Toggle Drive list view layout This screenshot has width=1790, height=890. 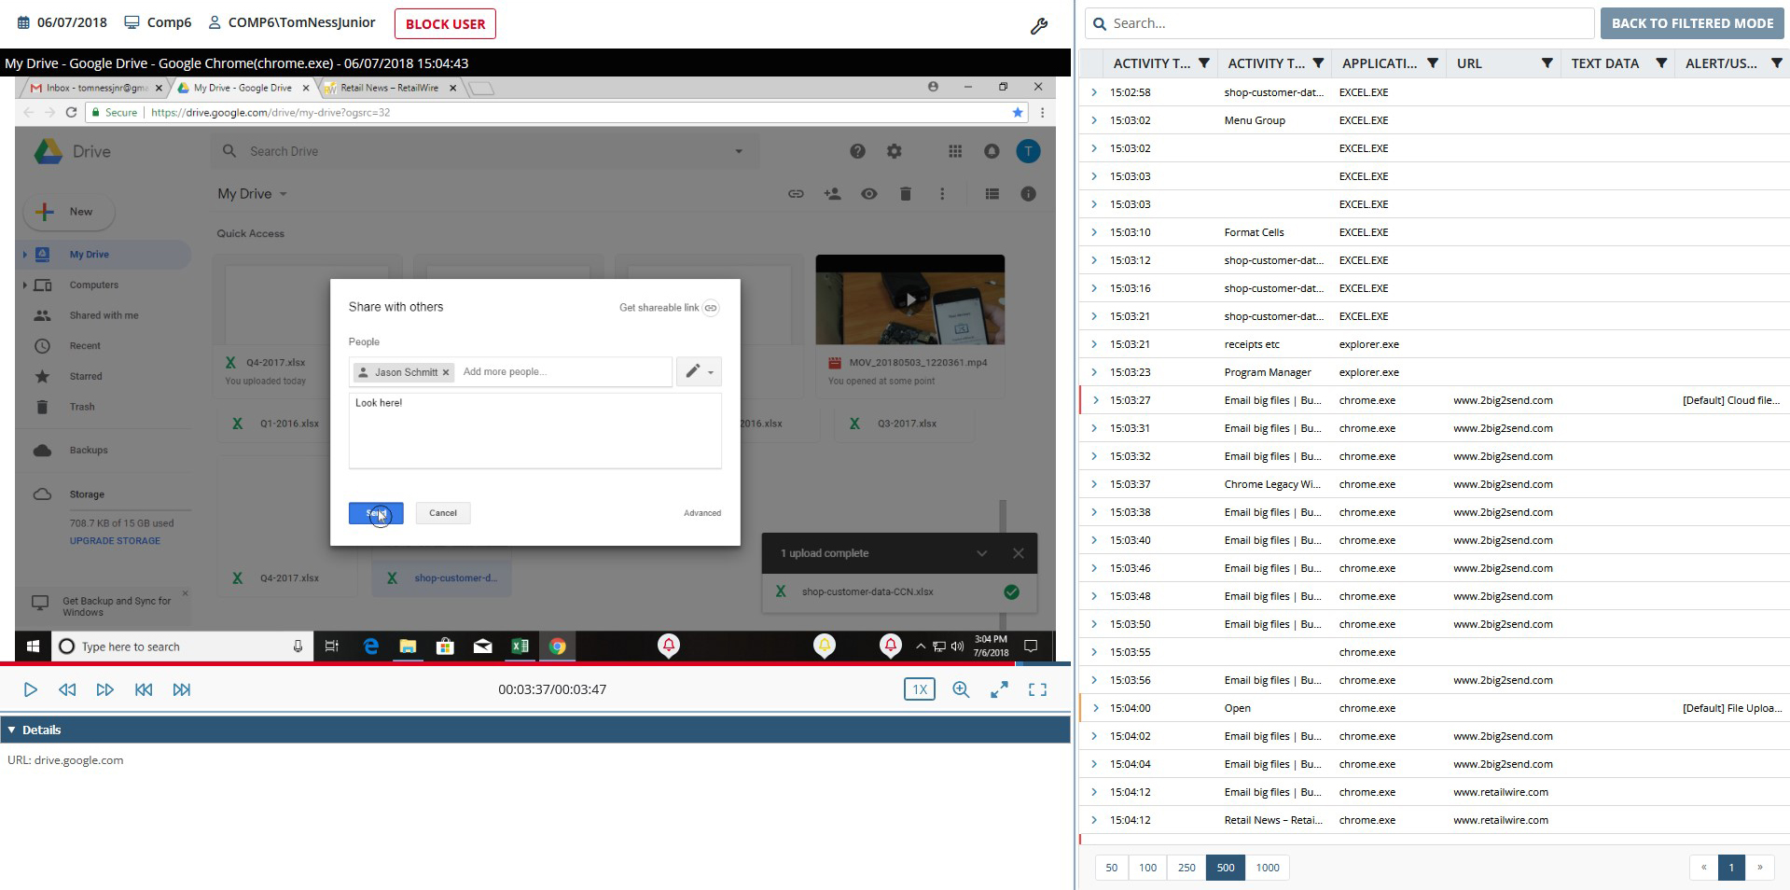[992, 194]
